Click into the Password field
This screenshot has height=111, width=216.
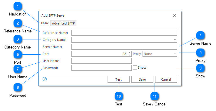coord(101,68)
